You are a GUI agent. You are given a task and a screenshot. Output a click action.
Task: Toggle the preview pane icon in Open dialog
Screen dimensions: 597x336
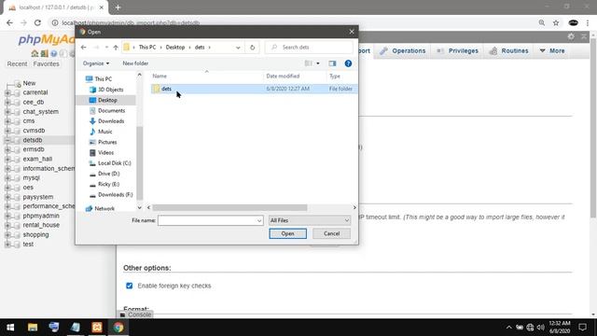pyautogui.click(x=332, y=63)
